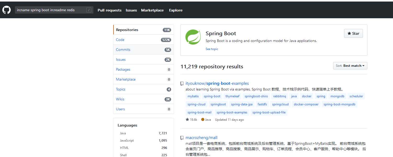
Task: Click the repo icon beside ityouknow/spring-boot-examples
Action: pos(182,83)
